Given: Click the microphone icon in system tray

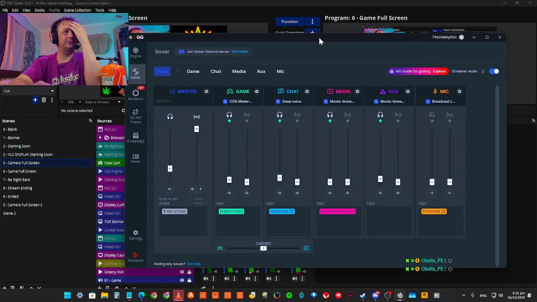Looking at the screenshot, I should [473, 295].
